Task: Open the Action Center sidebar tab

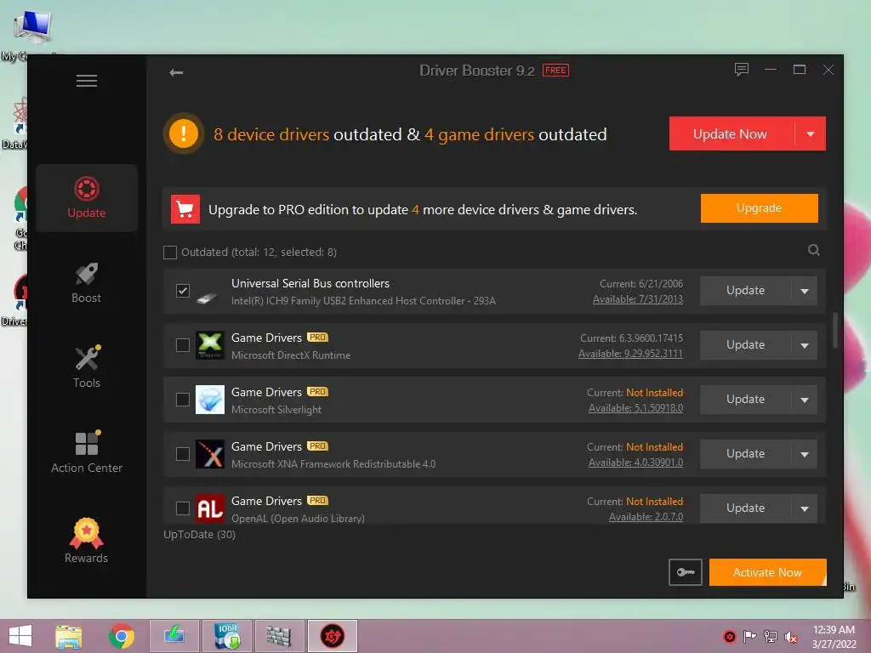Action: pos(87,452)
